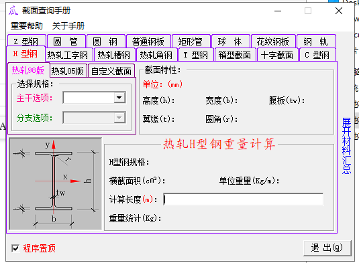Open the 主干选项 dropdown

119,98
